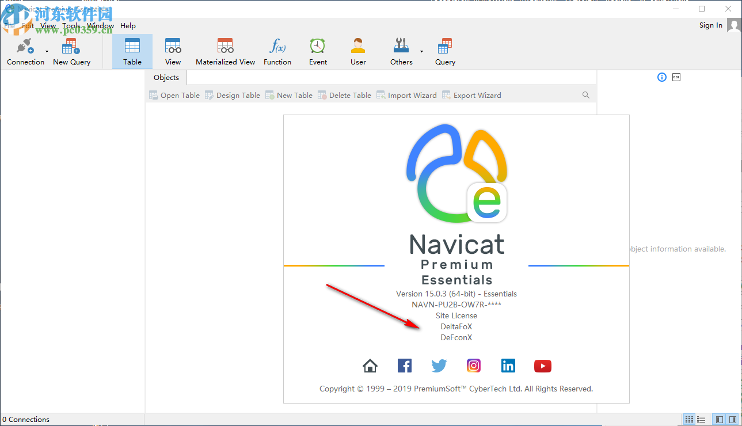Screen dimensions: 742x426
Task: Open the Tools menu
Action: coord(71,25)
